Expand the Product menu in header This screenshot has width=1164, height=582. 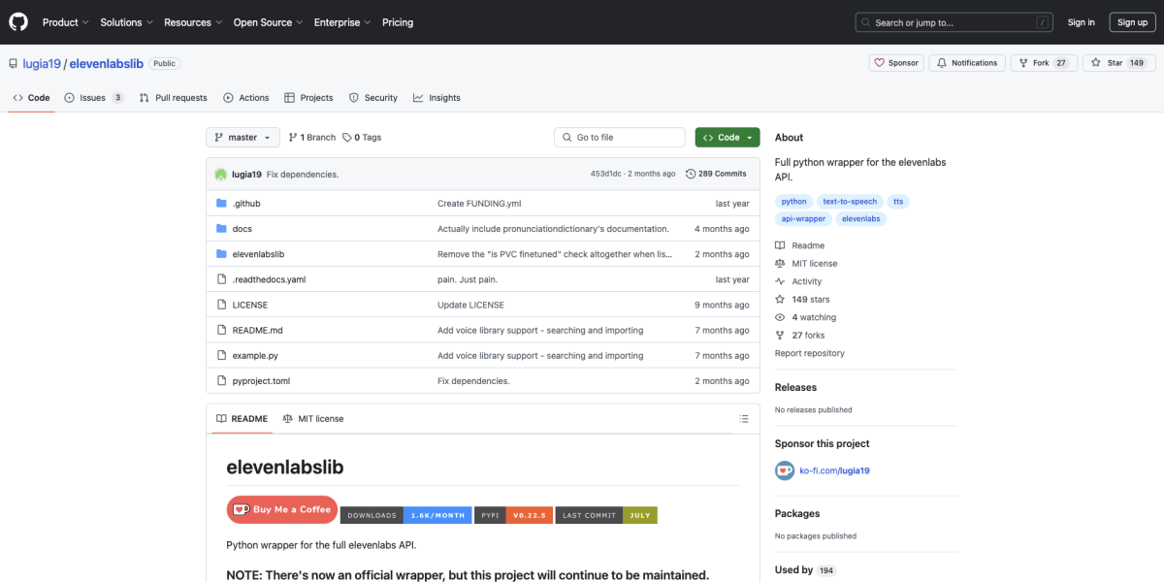(65, 22)
